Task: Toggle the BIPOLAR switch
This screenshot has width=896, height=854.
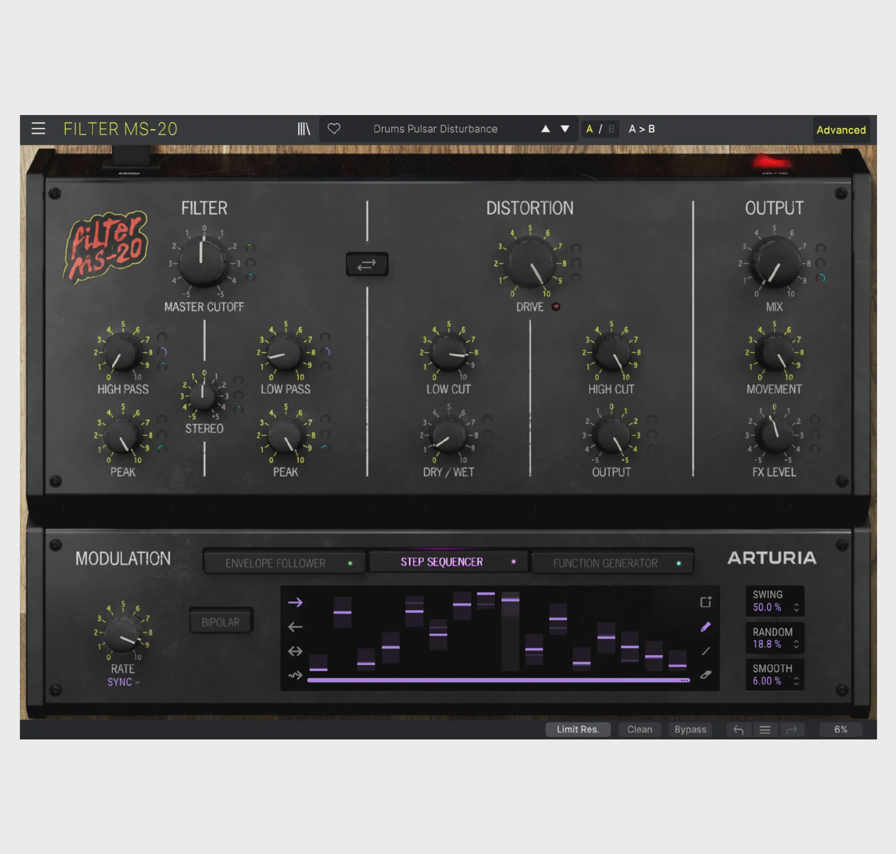Action: [220, 622]
